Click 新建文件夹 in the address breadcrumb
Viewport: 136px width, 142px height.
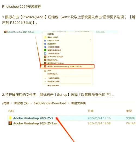coord(78,103)
